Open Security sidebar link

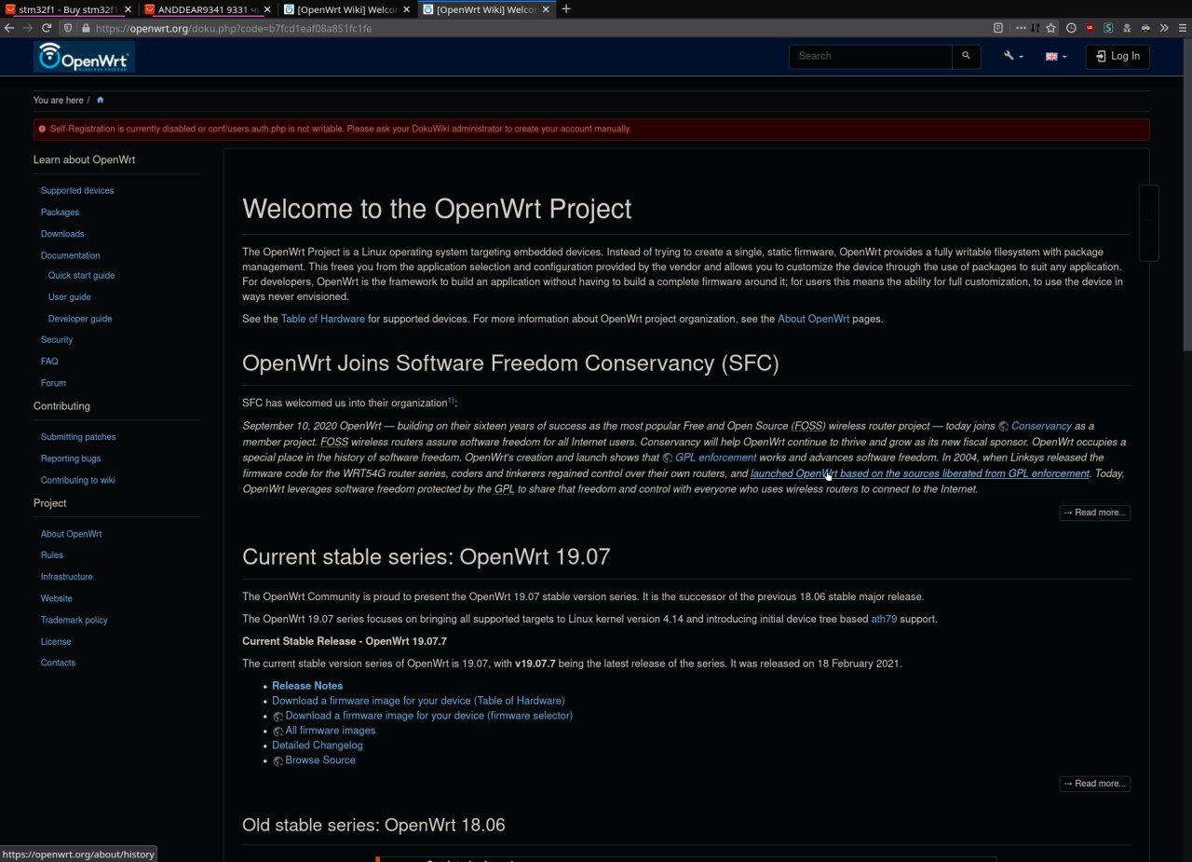coord(57,340)
